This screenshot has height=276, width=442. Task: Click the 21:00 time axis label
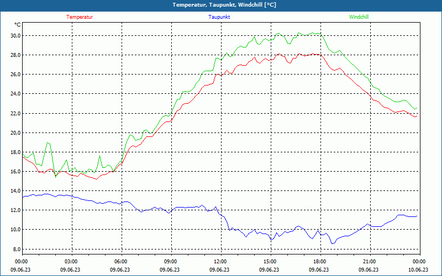point(369,262)
